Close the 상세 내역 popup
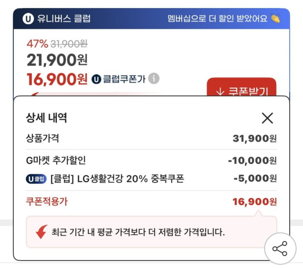303x269 pixels. [267, 118]
